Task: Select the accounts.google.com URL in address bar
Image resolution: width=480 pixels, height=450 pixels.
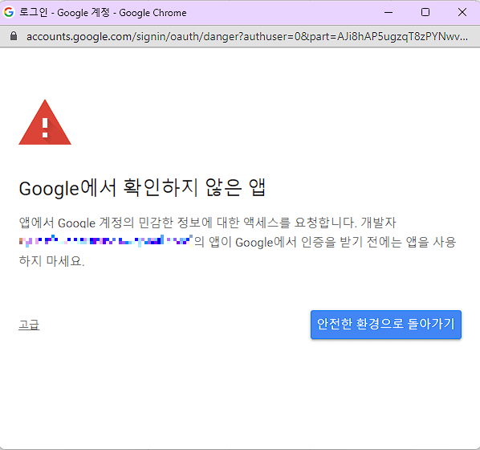Action: point(246,36)
